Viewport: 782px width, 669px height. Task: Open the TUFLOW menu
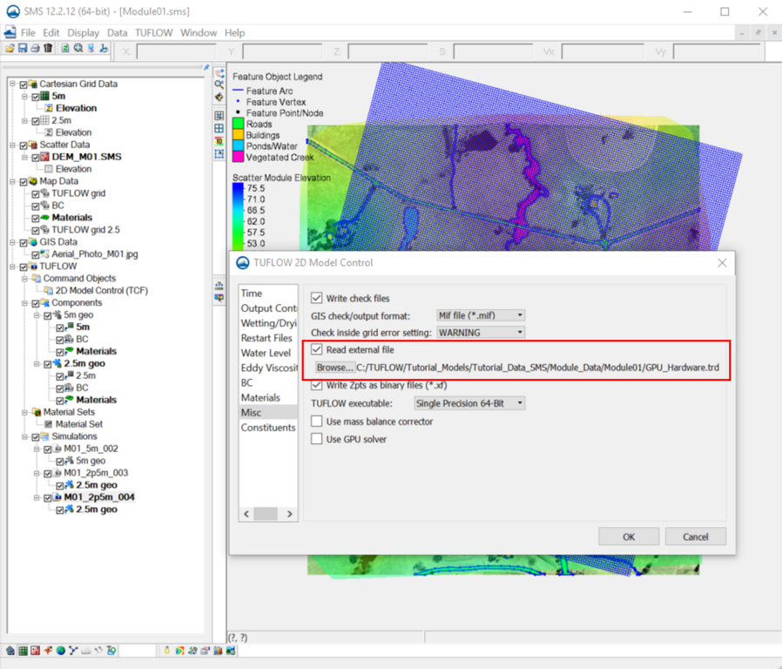[x=153, y=33]
